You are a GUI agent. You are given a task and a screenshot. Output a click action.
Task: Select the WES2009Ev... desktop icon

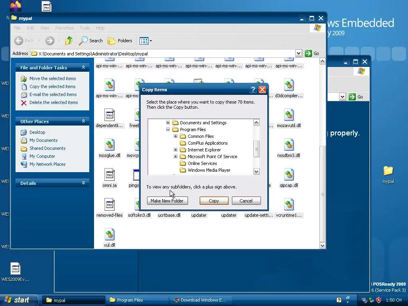tap(15, 268)
